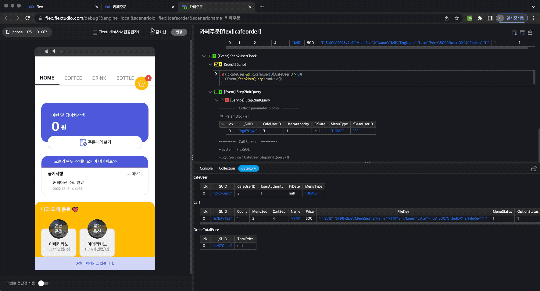Collapse the [Service] Step2InitQuery node
540x291 pixels.
pos(216,100)
